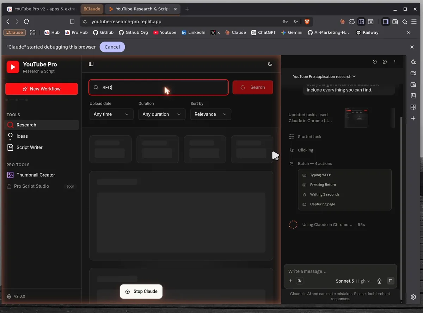Start a New Workflow
Image resolution: width=423 pixels, height=313 pixels.
click(x=42, y=89)
